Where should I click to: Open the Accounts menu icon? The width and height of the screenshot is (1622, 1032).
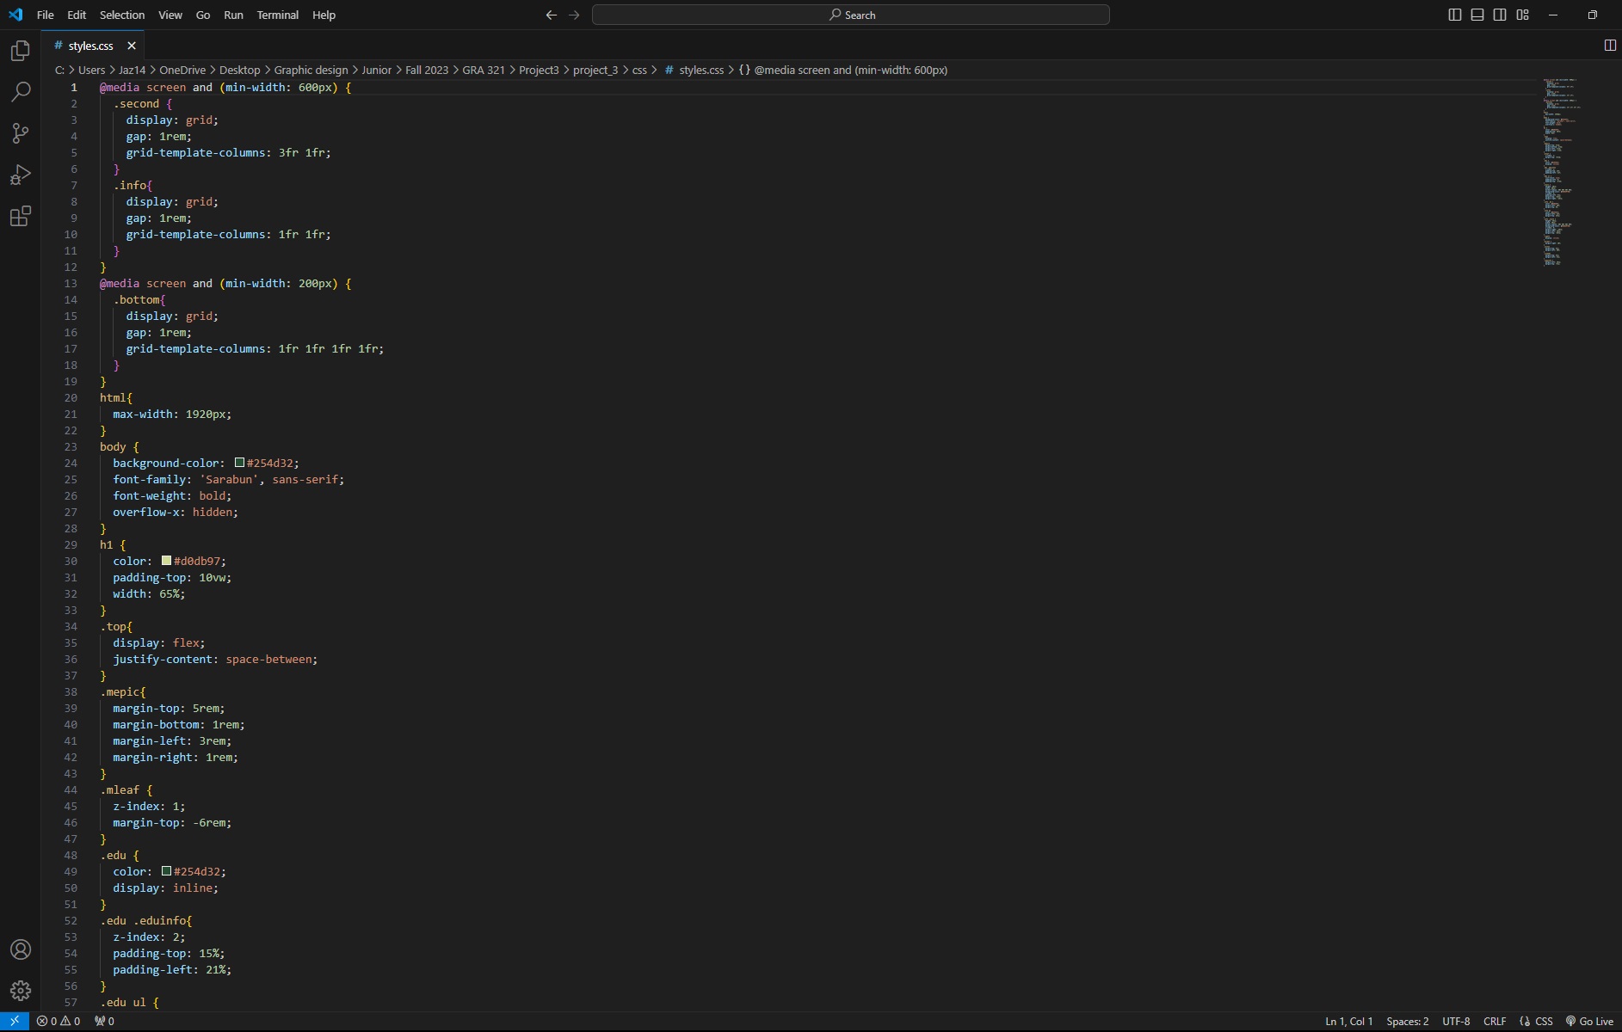click(x=21, y=949)
